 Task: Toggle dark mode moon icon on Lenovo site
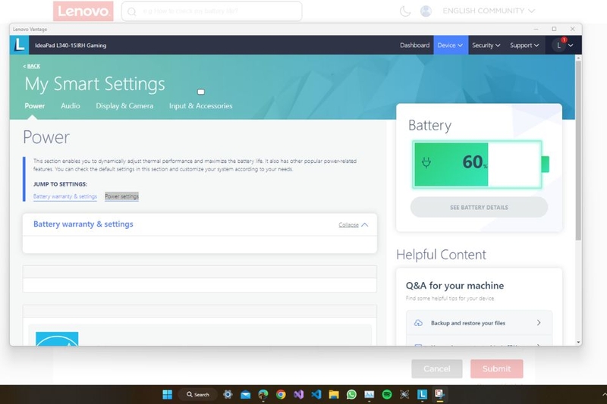(405, 11)
